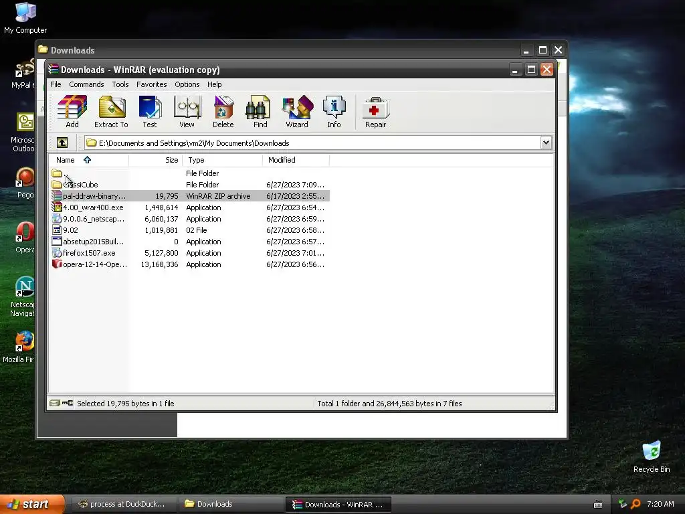The height and width of the screenshot is (514, 685).
Task: Select the ClassiCube folder icon
Action: [57, 185]
